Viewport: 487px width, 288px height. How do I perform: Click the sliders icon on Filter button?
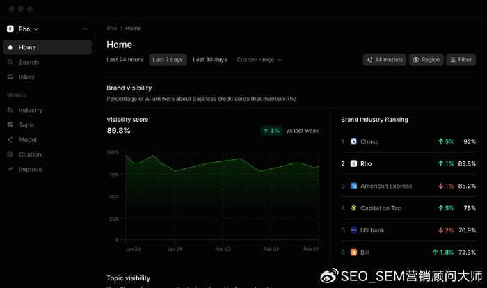pyautogui.click(x=453, y=60)
